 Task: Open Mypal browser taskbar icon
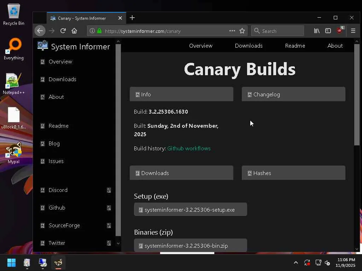point(58,263)
